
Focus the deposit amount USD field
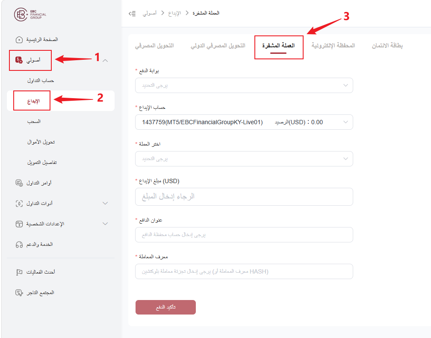[x=244, y=197]
